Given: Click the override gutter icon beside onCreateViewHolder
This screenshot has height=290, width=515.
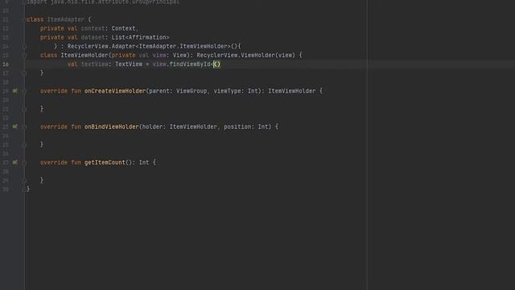Looking at the screenshot, I should (14, 91).
